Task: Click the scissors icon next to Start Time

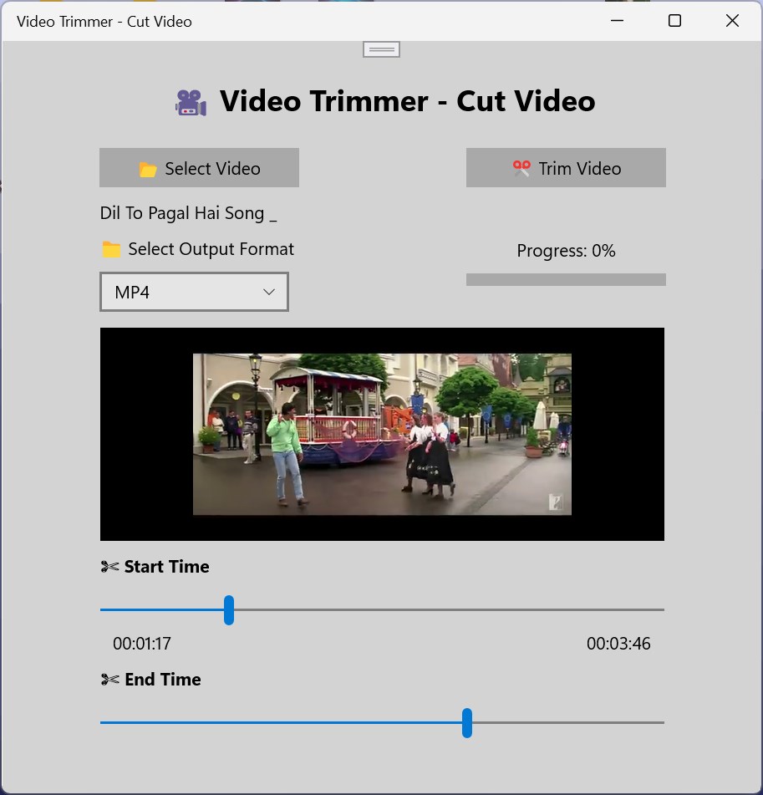Action: pyautogui.click(x=109, y=566)
